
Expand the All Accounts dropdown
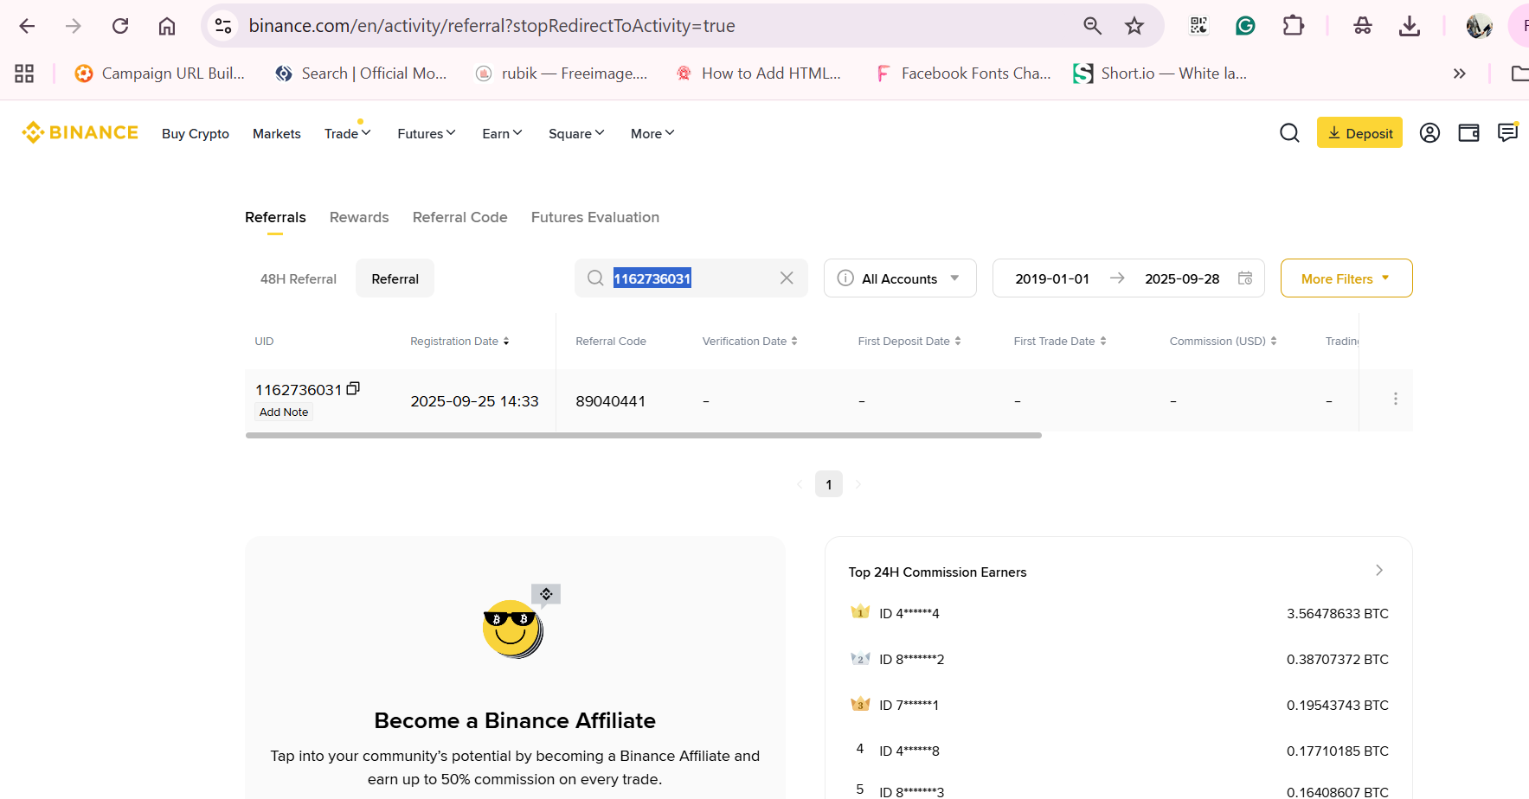coord(900,278)
